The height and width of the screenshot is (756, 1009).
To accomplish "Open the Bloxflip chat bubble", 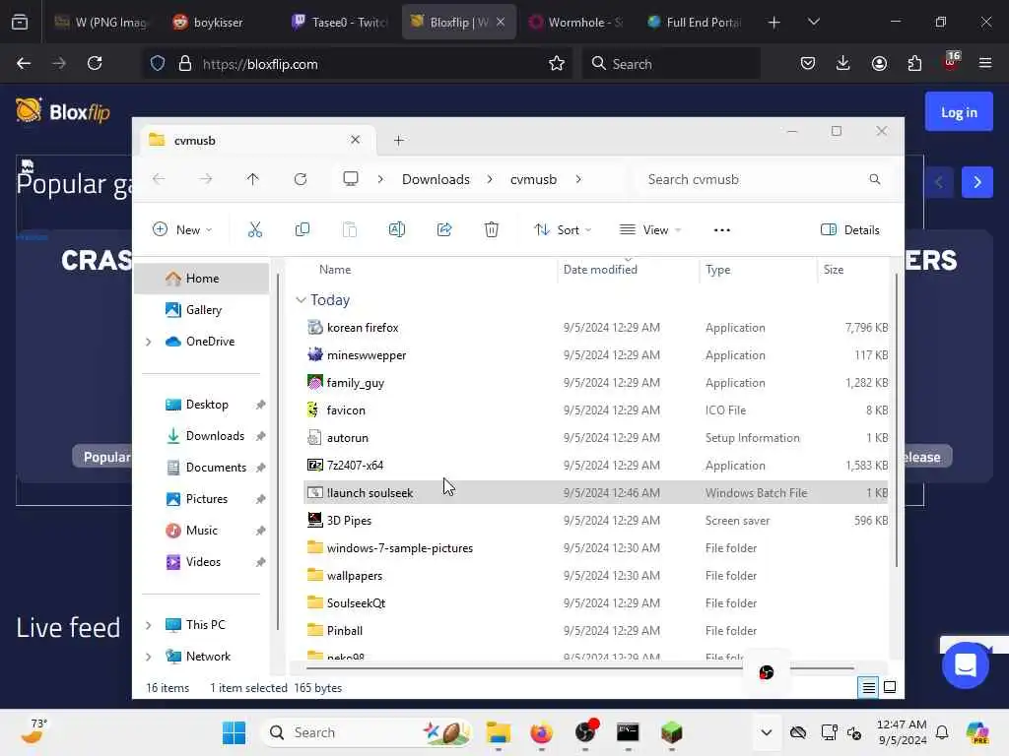I will [966, 664].
